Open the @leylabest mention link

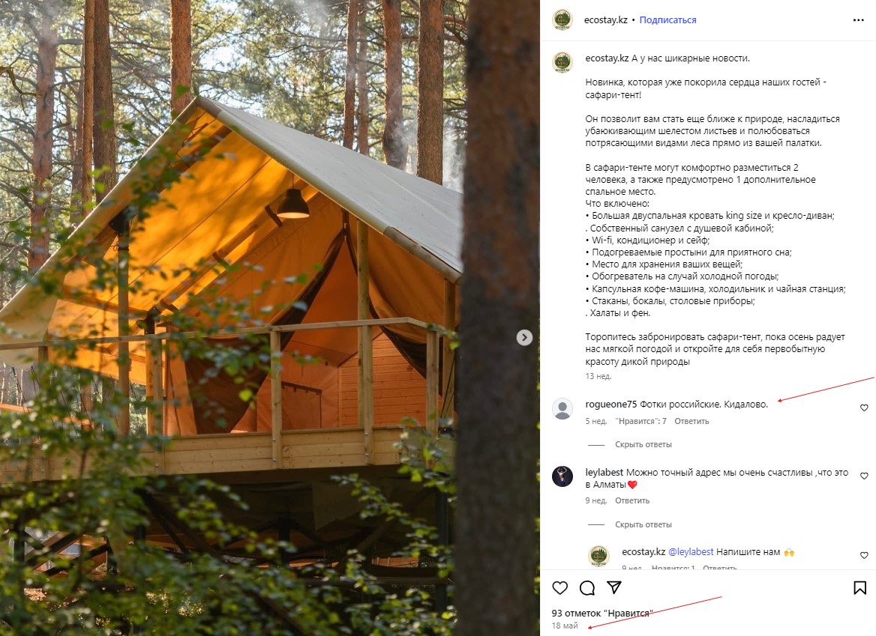click(x=691, y=552)
